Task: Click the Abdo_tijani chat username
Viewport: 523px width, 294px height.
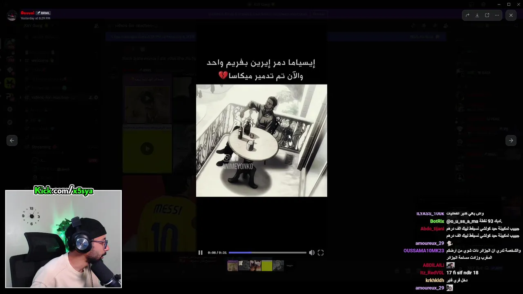Action: pyautogui.click(x=432, y=229)
